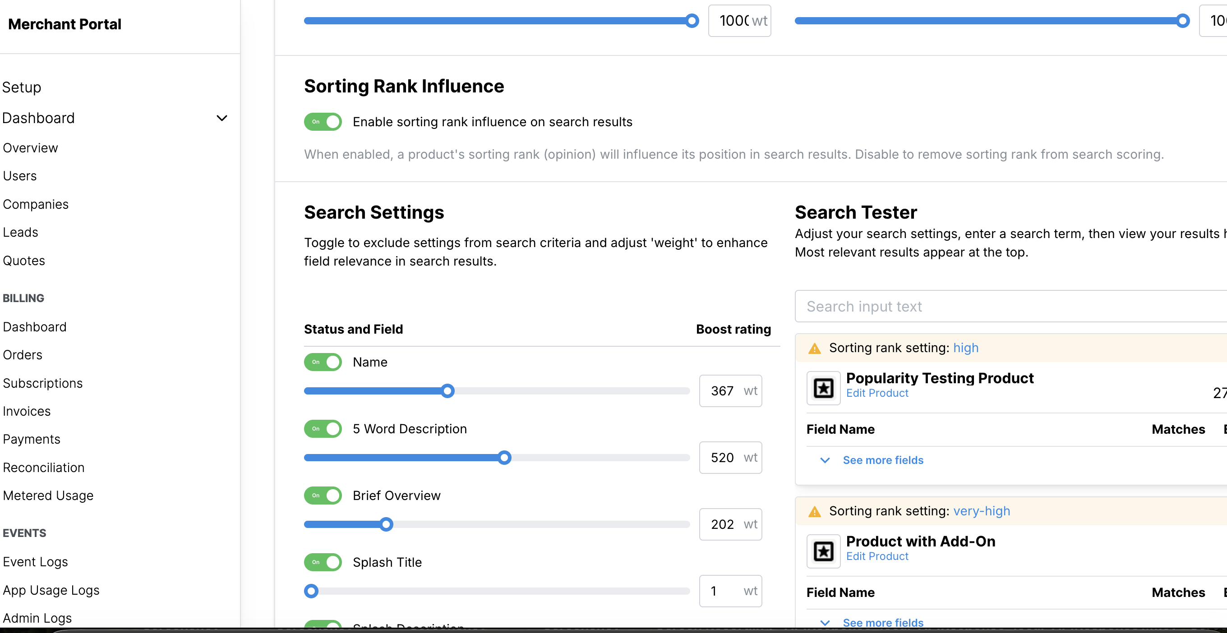Image resolution: width=1227 pixels, height=633 pixels.
Task: Switch off the Brief Overview toggle
Action: 323,495
